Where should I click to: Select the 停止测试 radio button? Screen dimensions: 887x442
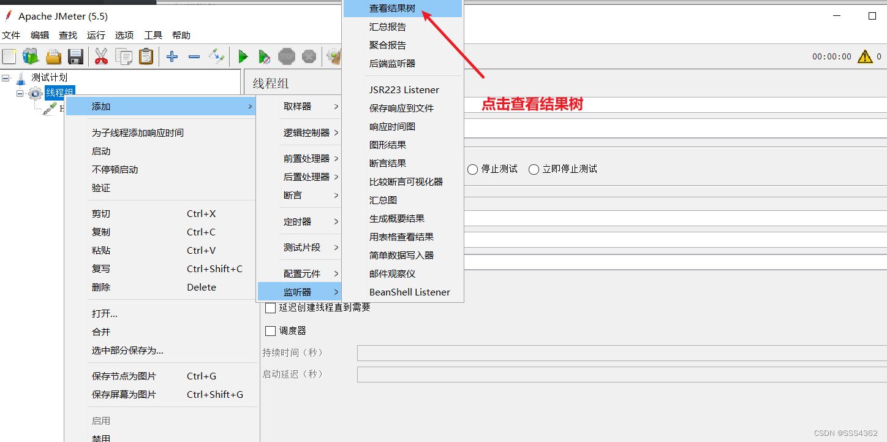[x=473, y=169]
